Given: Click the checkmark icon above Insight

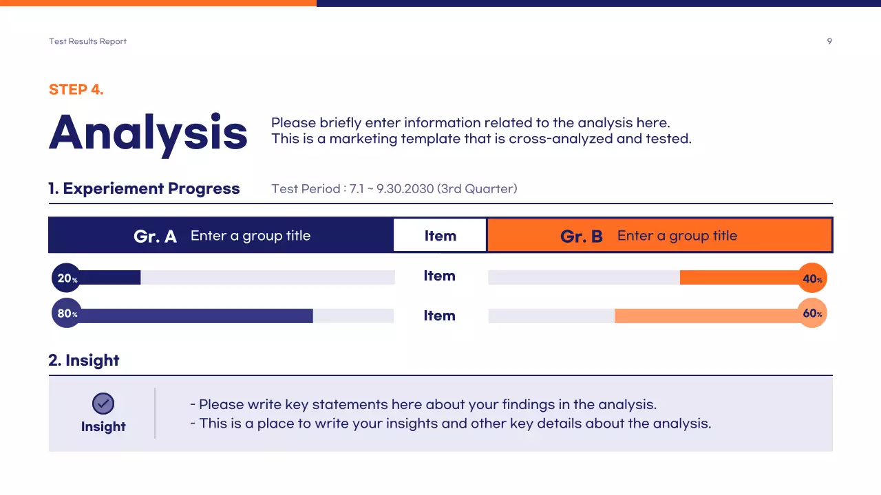Looking at the screenshot, I should (x=103, y=404).
